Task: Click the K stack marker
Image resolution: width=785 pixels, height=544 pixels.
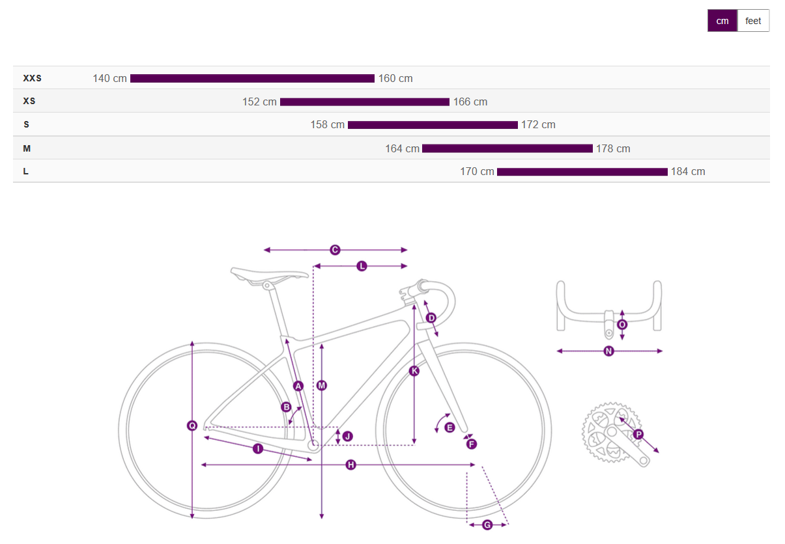Action: coord(414,370)
